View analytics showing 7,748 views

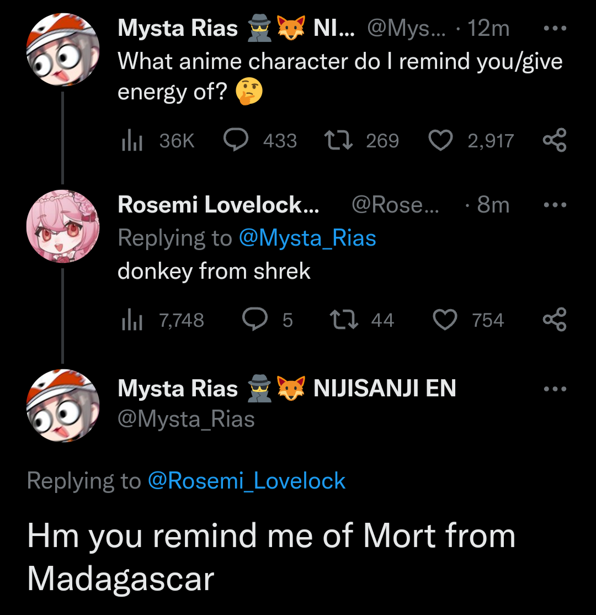(132, 320)
